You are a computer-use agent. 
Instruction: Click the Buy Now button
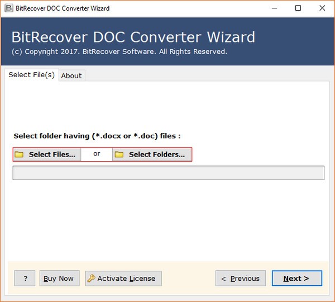[x=59, y=279]
